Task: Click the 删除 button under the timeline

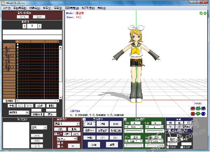Action: point(51,106)
